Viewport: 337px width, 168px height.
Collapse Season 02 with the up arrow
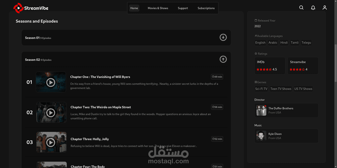click(x=223, y=59)
